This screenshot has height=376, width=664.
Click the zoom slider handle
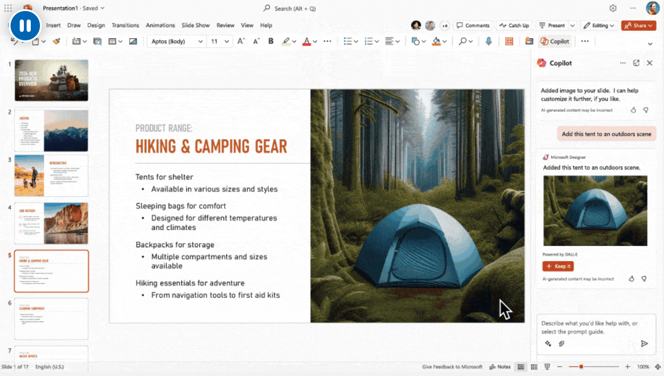[581, 367]
